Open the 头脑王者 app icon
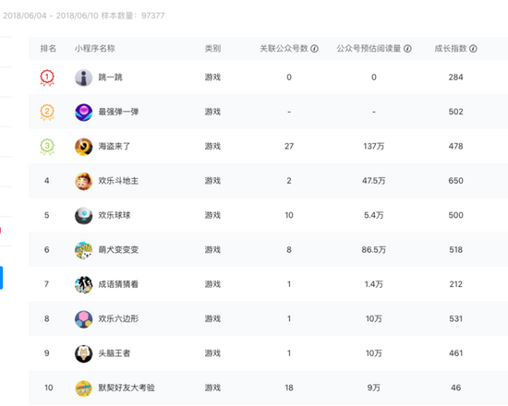The width and height of the screenshot is (508, 406). (83, 353)
